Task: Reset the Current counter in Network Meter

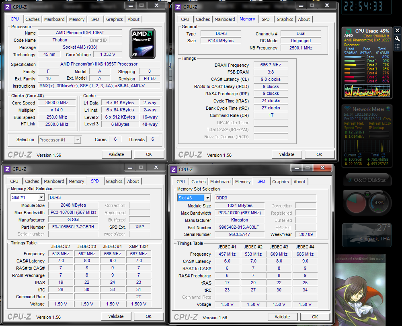Action: pos(360,155)
